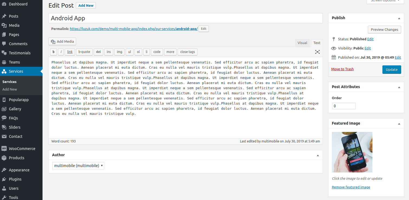Click Edit button next to permalink
Screen dimensions: 409x200
204,29
